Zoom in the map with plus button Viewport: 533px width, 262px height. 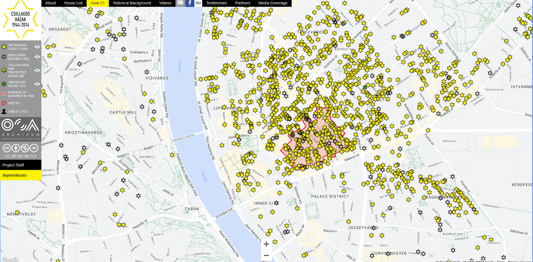[x=266, y=244]
